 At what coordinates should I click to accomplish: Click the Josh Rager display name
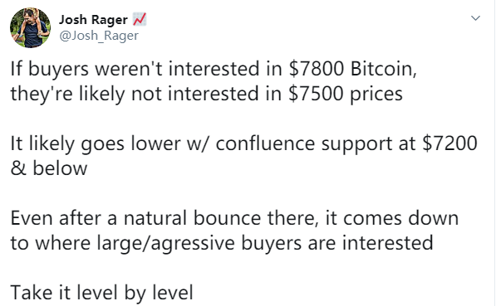93,20
